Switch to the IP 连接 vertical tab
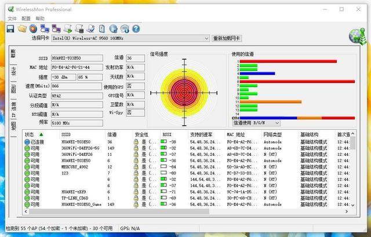 pos(13,109)
